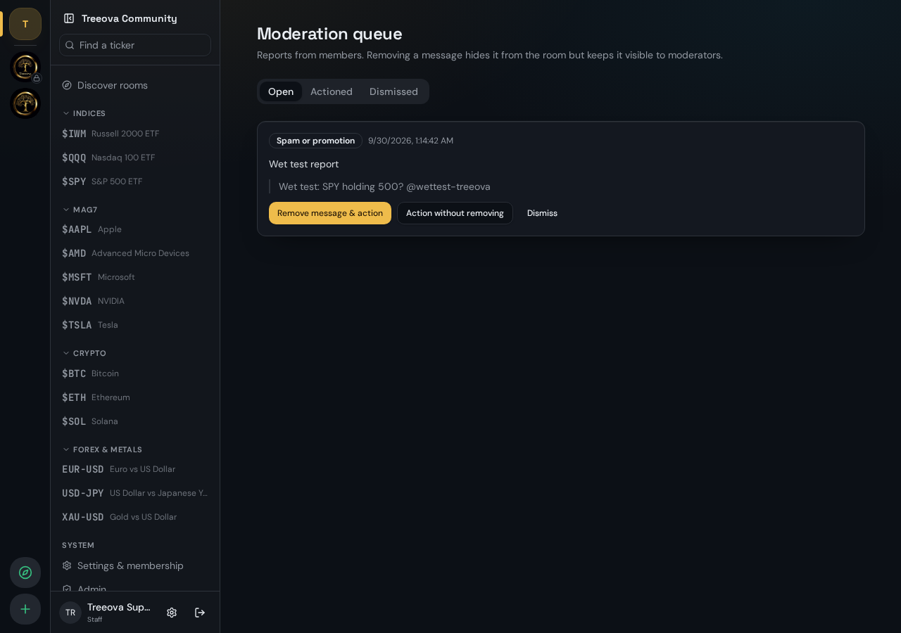The height and width of the screenshot is (633, 901).
Task: Open user settings gear beside Treeova Sup…
Action: click(x=172, y=613)
